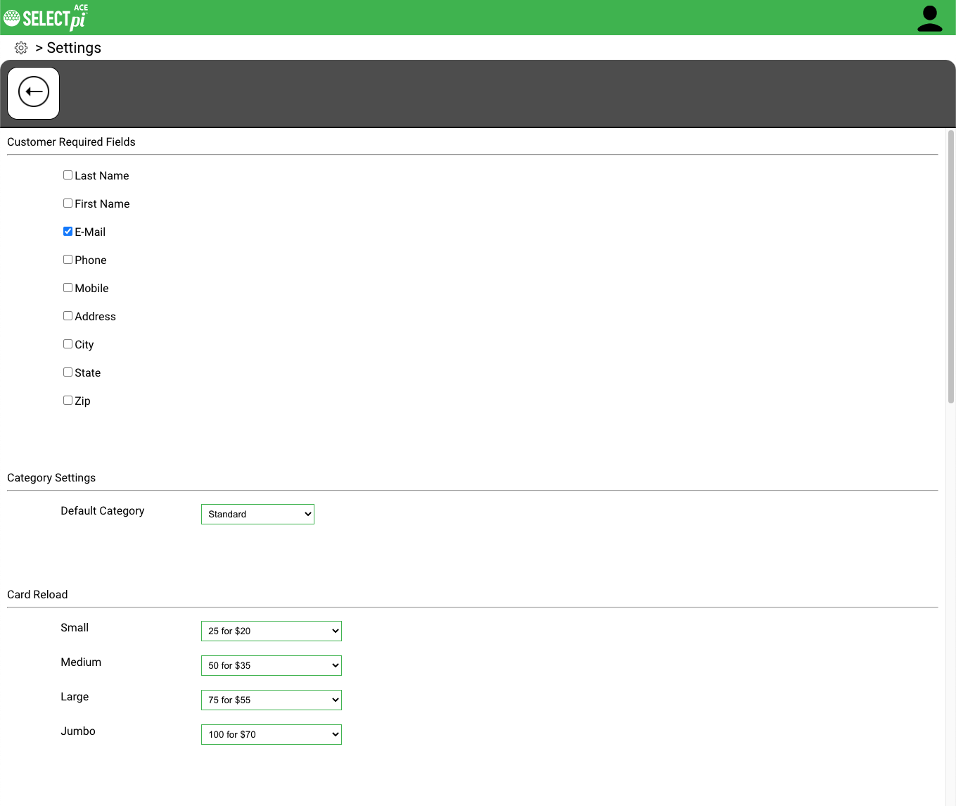Viewport: 956px width, 806px height.
Task: Open the Small card reload dropdown
Action: [x=272, y=631]
